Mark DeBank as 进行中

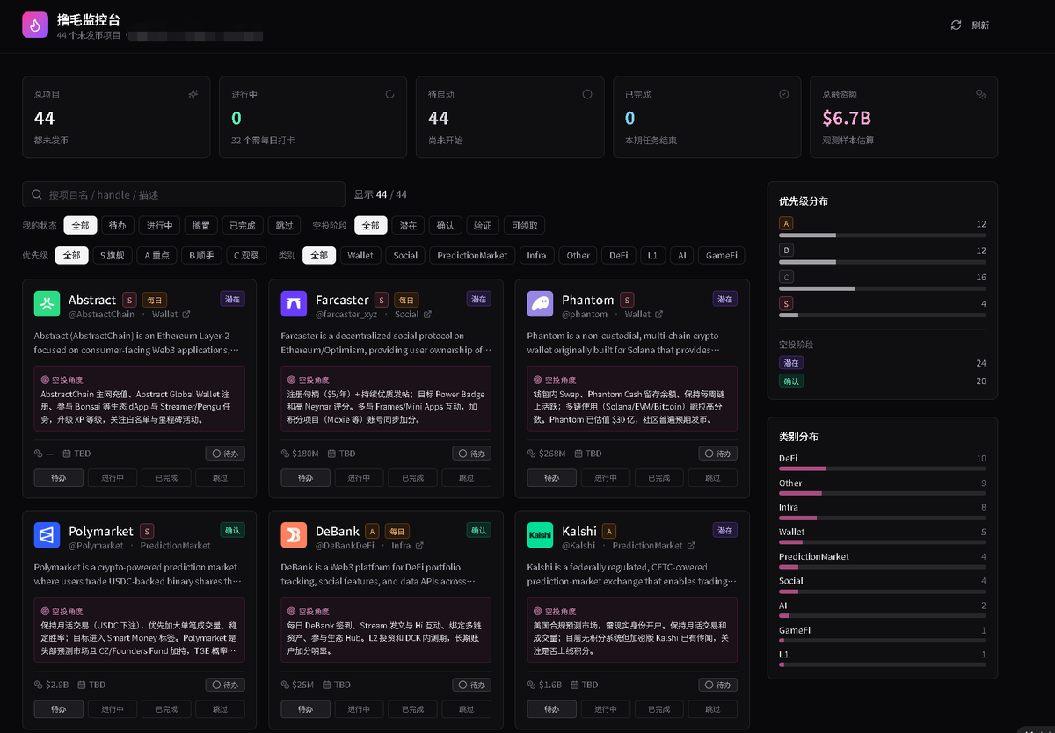coord(359,709)
